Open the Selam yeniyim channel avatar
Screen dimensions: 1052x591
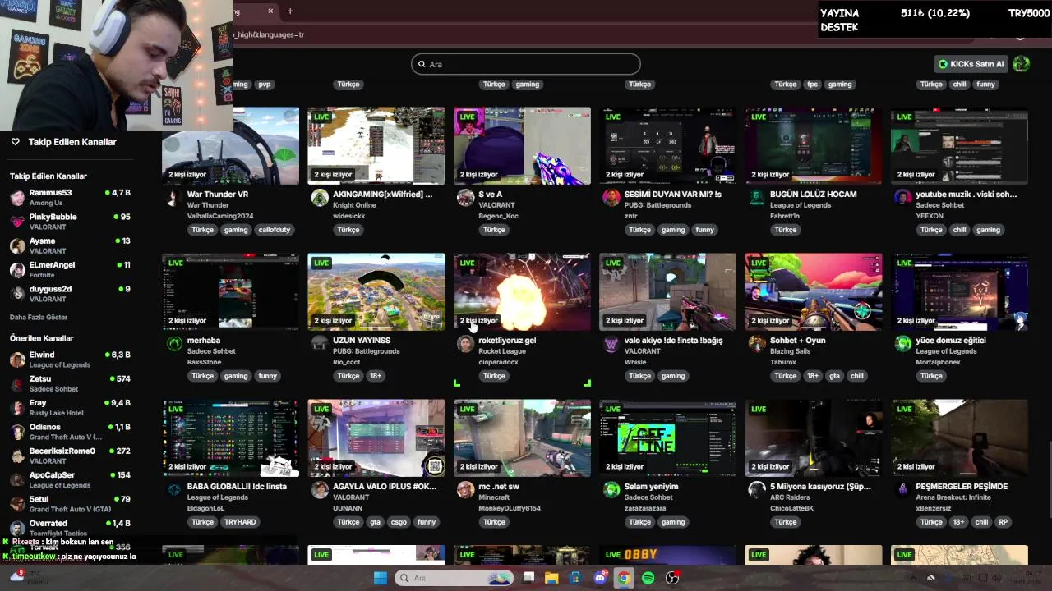[611, 490]
